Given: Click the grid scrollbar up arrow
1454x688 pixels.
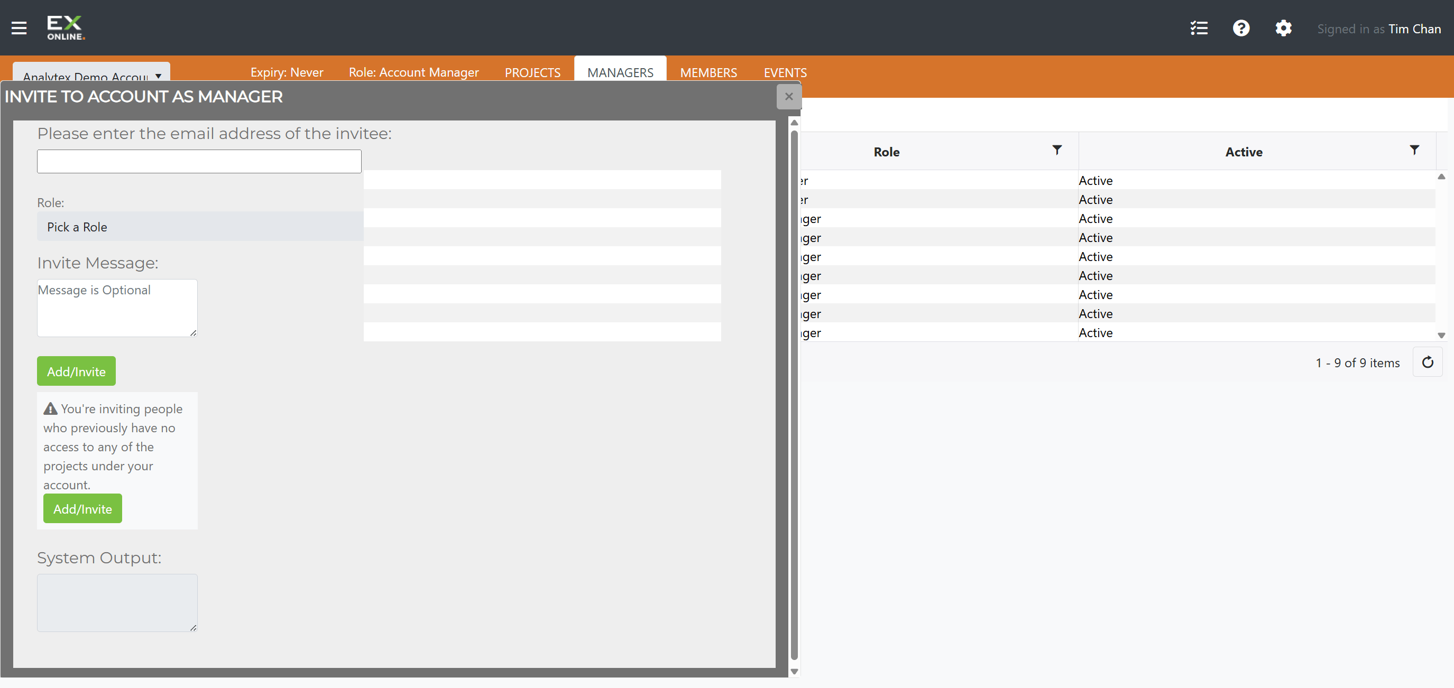Looking at the screenshot, I should click(1441, 176).
